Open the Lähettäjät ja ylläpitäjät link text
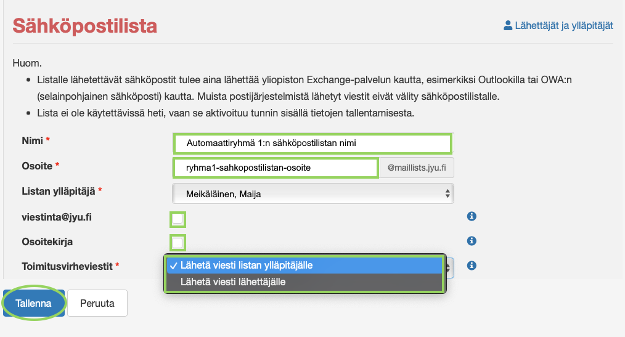The width and height of the screenshot is (625, 337). point(564,26)
